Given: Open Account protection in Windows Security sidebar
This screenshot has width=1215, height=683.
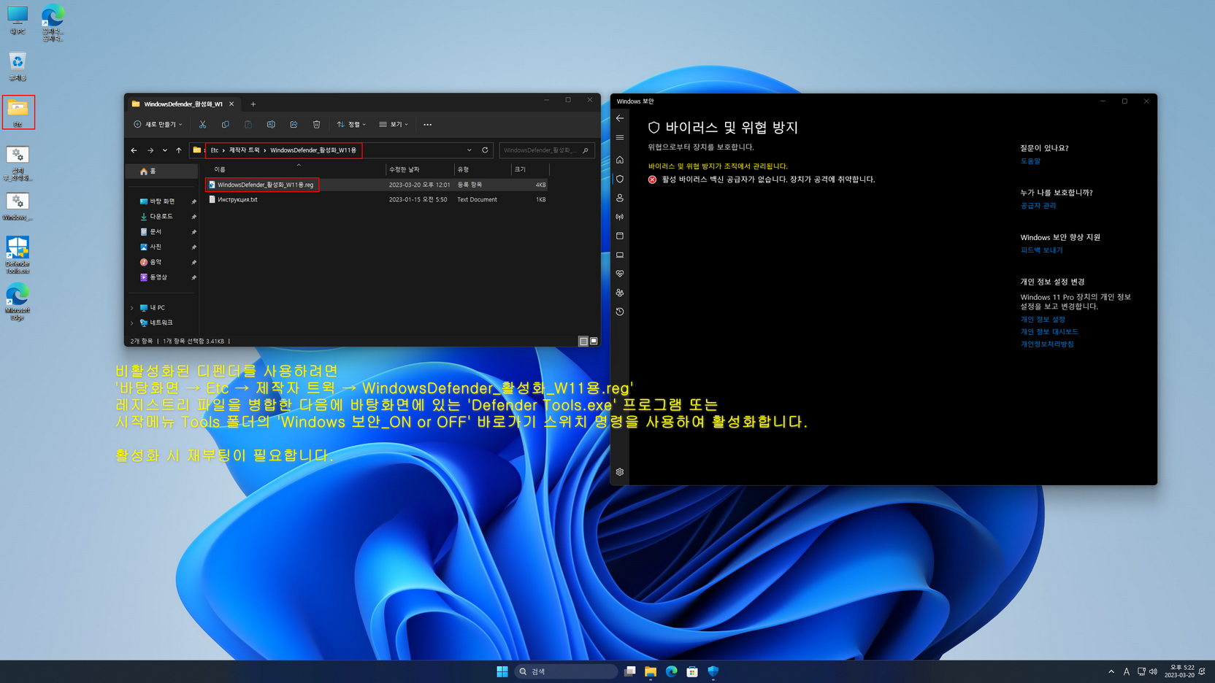Looking at the screenshot, I should (620, 198).
